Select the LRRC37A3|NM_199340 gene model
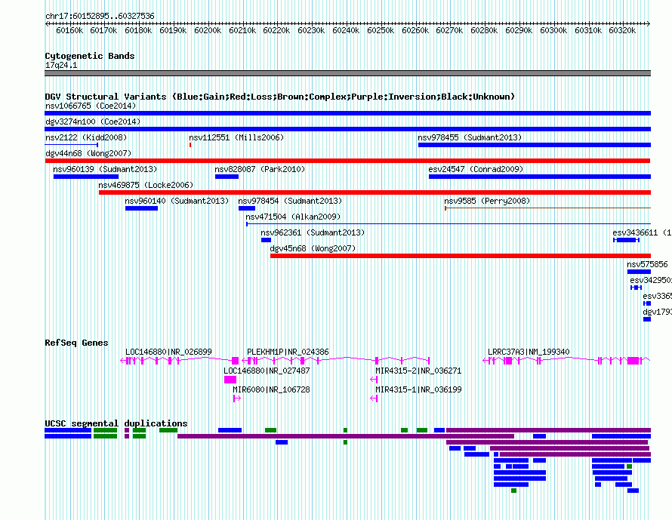This screenshot has width=672, height=520. [x=566, y=361]
